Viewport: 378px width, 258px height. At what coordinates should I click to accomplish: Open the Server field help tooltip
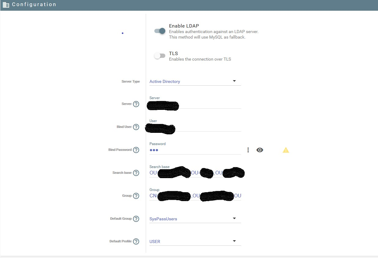tap(136, 104)
